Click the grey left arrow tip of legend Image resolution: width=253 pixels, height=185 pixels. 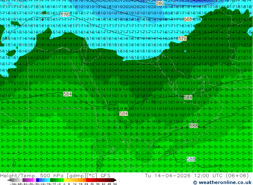pos(9,180)
